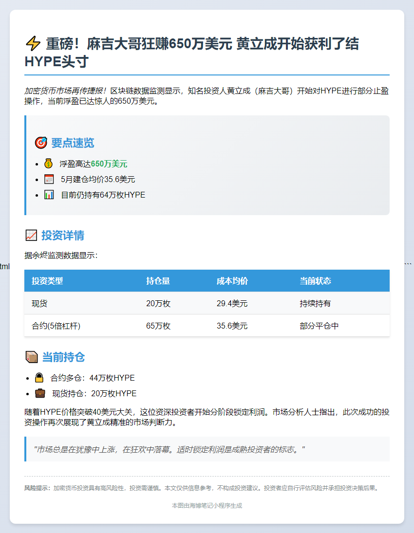Viewport: 414px width, 533px height.
Task: Click the padlock icon before 合约多仓
Action: pyautogui.click(x=39, y=378)
